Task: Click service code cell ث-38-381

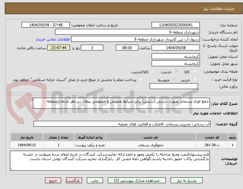Action: point(212,145)
